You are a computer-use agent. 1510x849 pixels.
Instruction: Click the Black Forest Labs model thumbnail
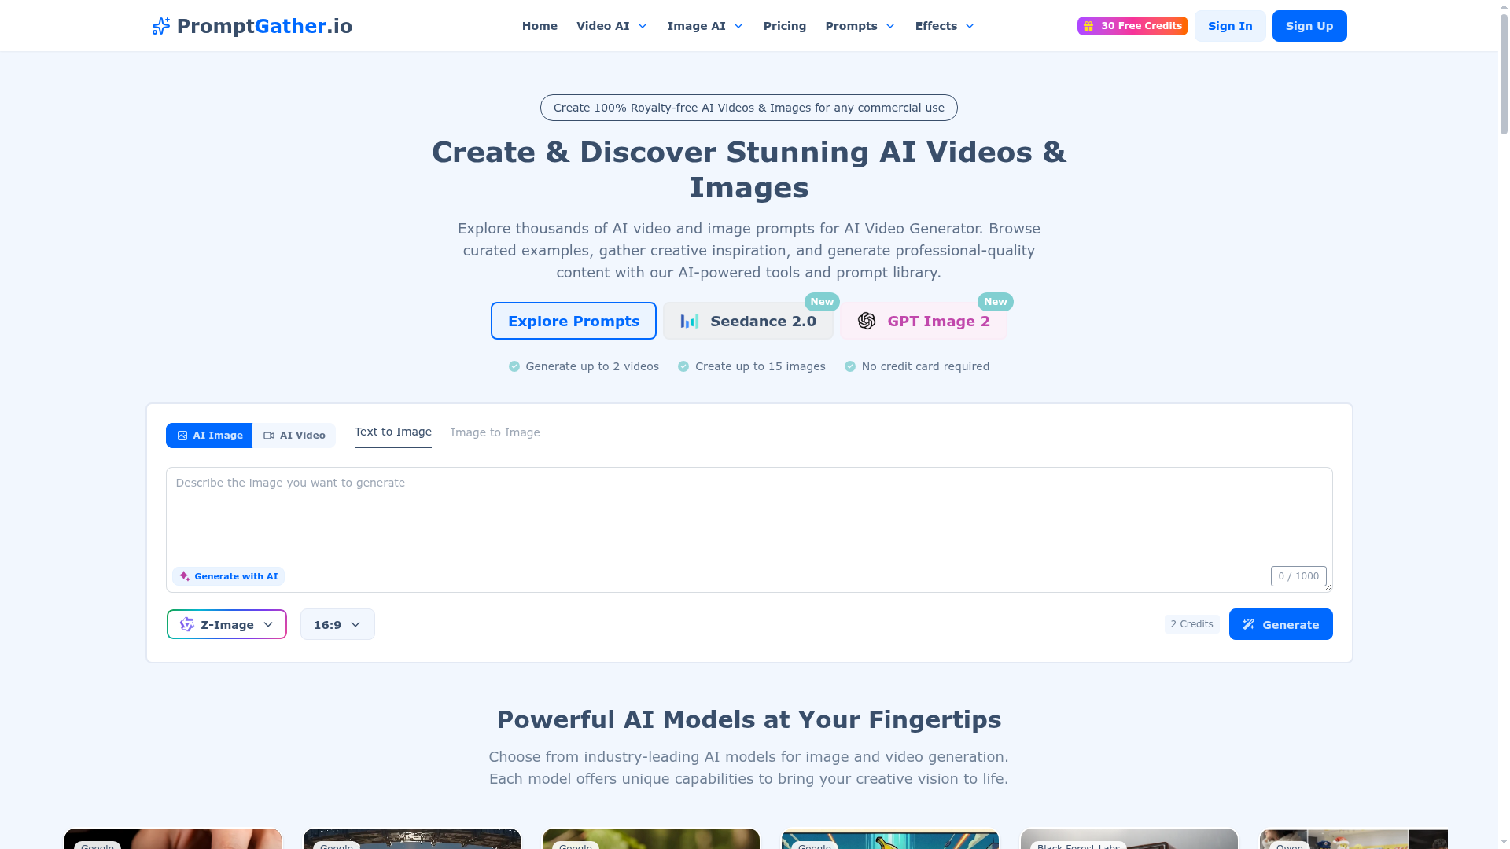[1129, 839]
